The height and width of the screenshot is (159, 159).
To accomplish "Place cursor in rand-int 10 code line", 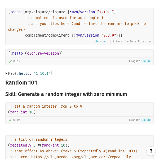I will [x=22, y=112].
